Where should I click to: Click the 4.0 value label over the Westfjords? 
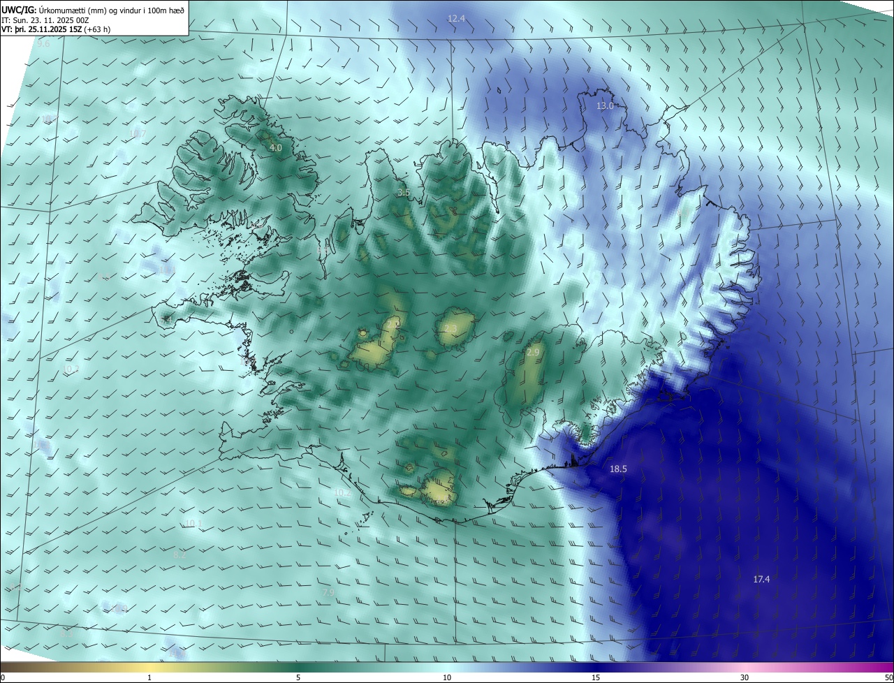click(275, 147)
